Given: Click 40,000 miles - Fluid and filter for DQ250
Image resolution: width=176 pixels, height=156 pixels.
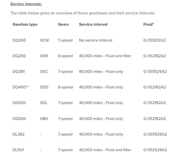Looking at the screenshot, I should pyautogui.click(x=105, y=56).
